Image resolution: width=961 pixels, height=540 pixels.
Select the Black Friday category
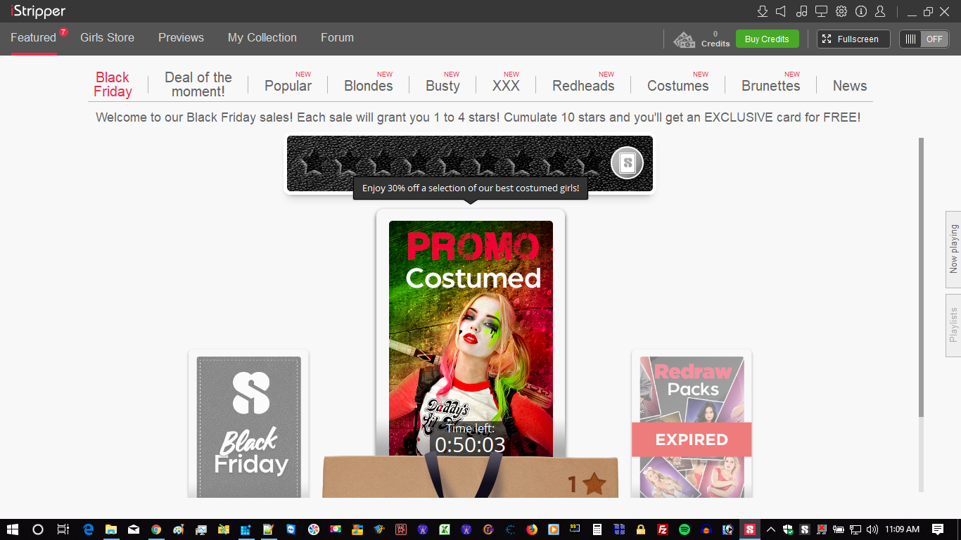click(x=113, y=84)
